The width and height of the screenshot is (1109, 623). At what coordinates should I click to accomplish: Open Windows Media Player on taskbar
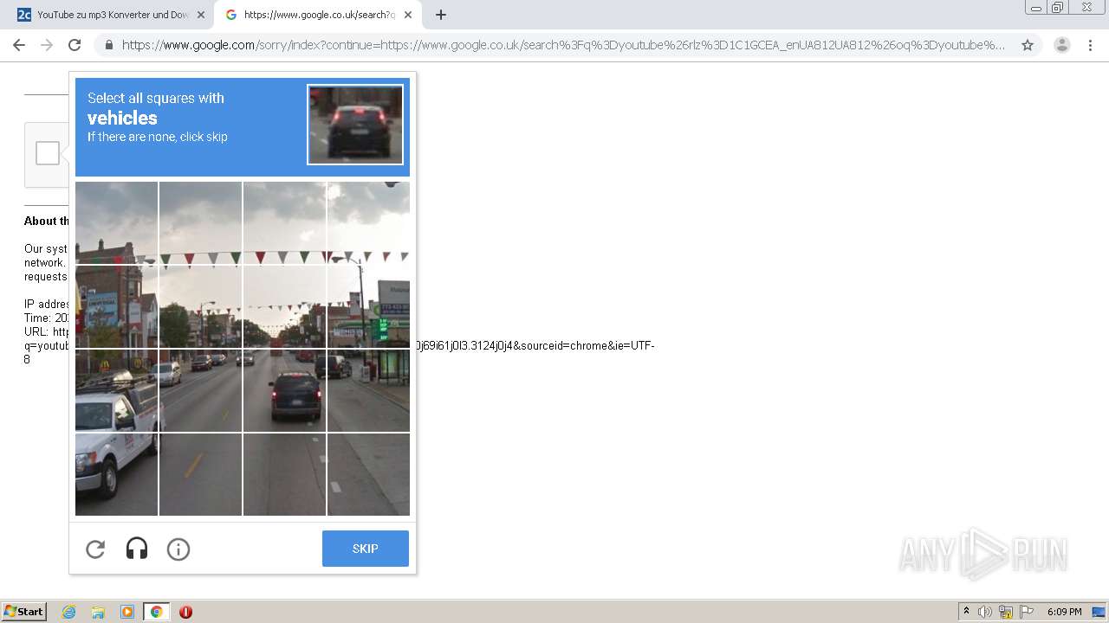click(127, 612)
